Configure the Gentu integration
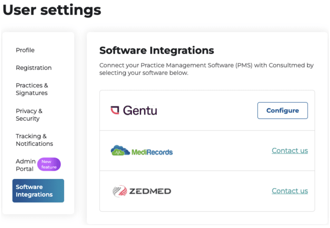Viewport: 330px width, 228px height. pyautogui.click(x=282, y=110)
